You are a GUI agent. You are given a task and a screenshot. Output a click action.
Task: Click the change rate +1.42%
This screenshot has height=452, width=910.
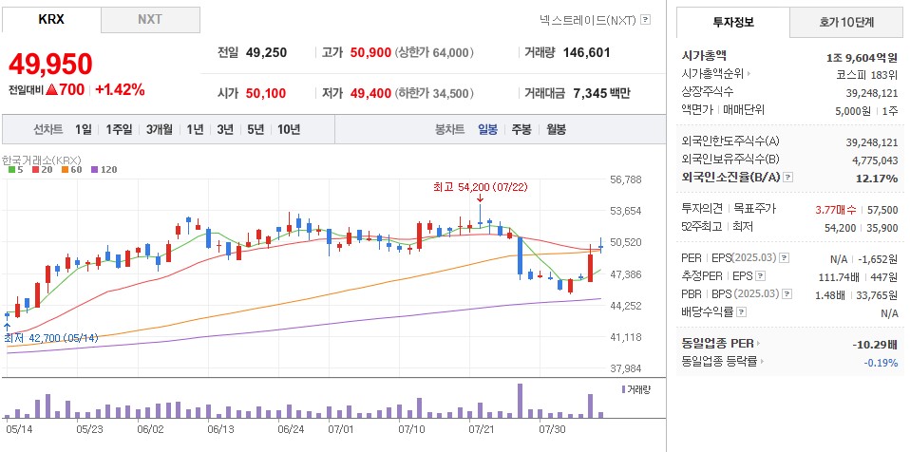click(120, 90)
